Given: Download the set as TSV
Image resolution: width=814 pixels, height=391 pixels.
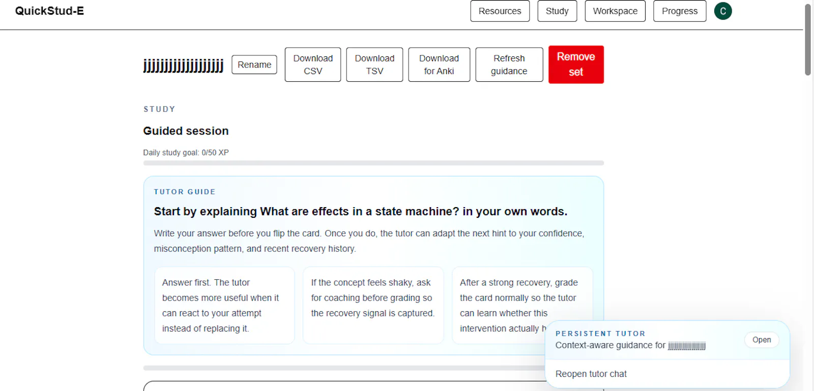Looking at the screenshot, I should click(x=374, y=64).
